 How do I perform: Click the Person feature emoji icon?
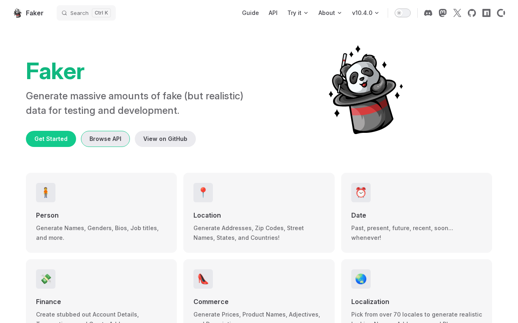[x=46, y=193]
